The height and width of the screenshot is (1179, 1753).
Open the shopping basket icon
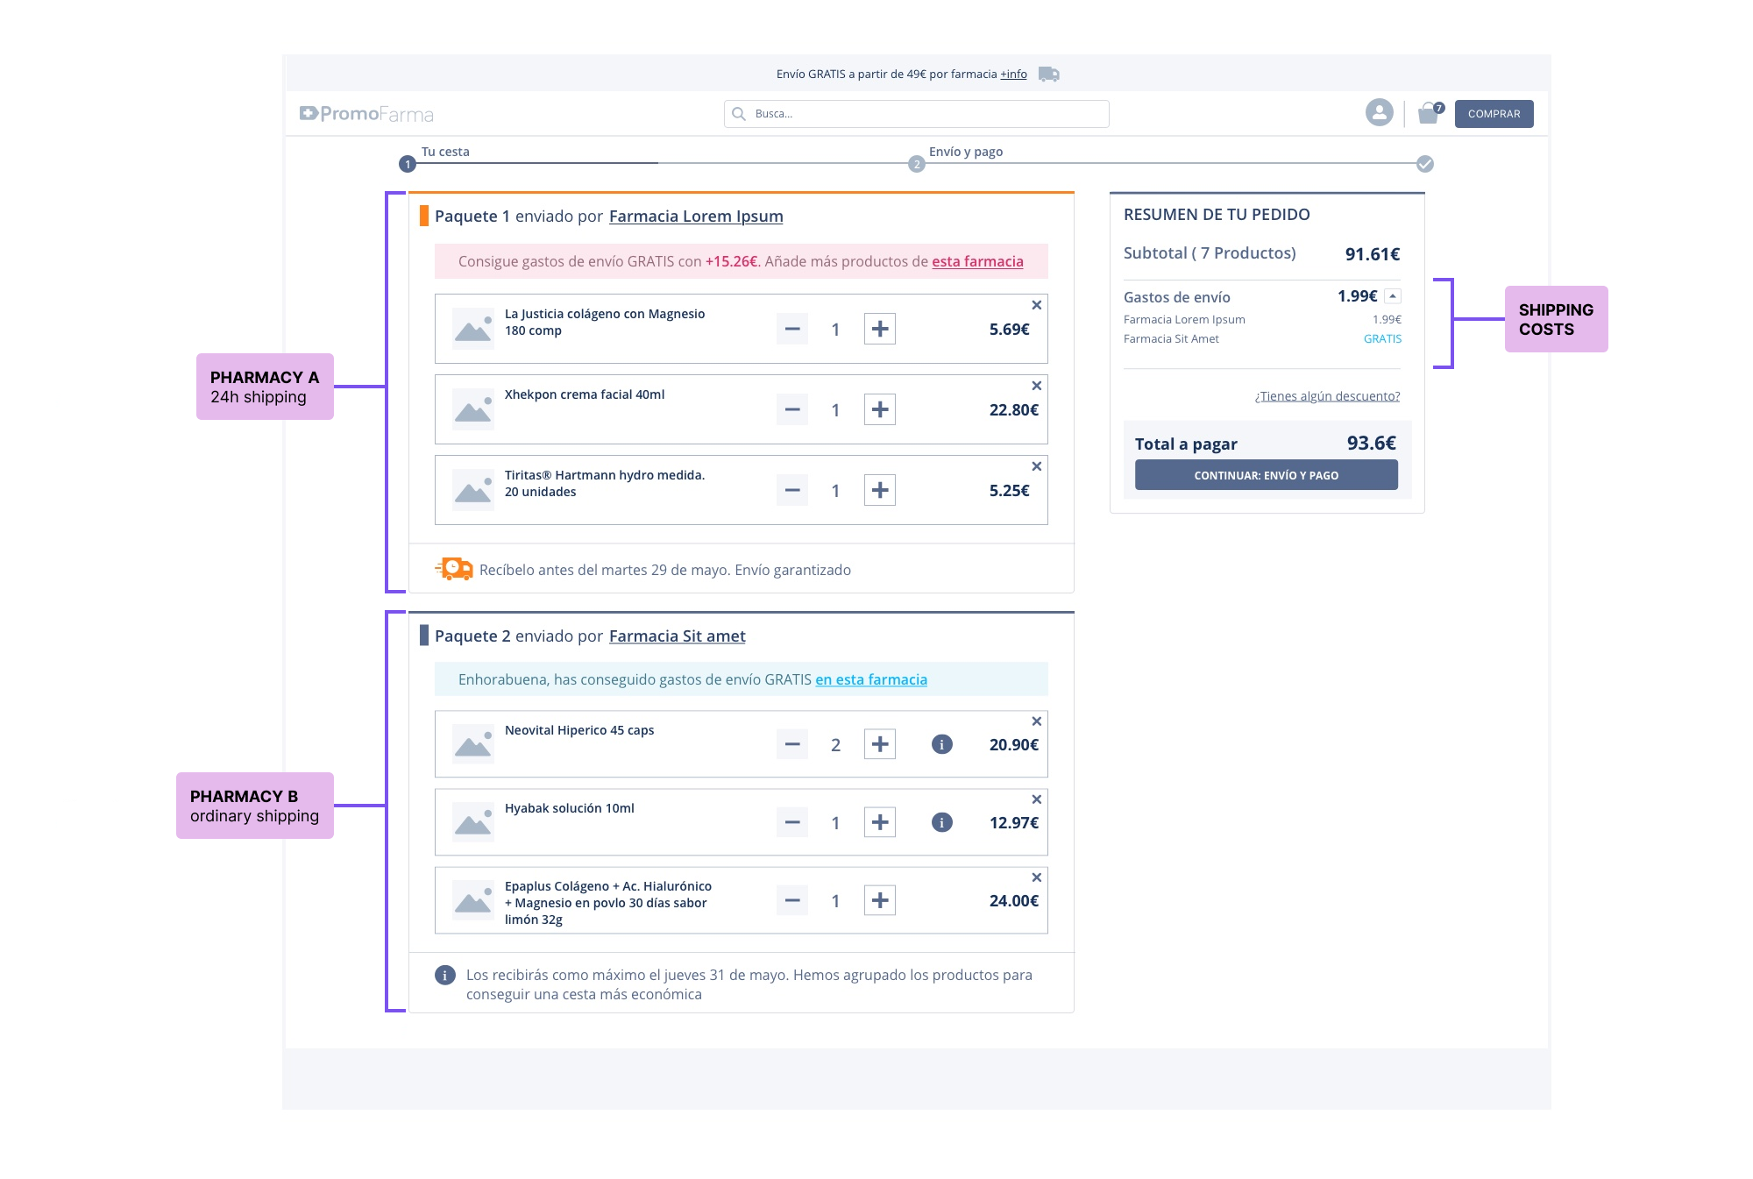(x=1429, y=113)
